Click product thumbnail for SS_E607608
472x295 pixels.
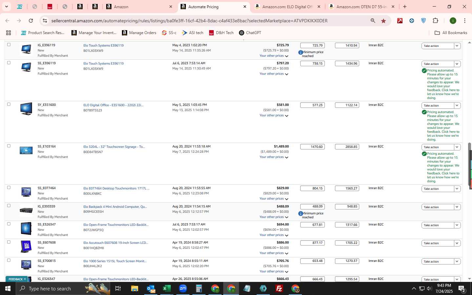26,246
